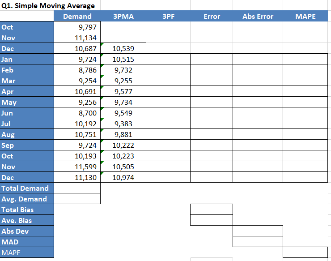Select the Abs Dev result cell

tap(258, 231)
